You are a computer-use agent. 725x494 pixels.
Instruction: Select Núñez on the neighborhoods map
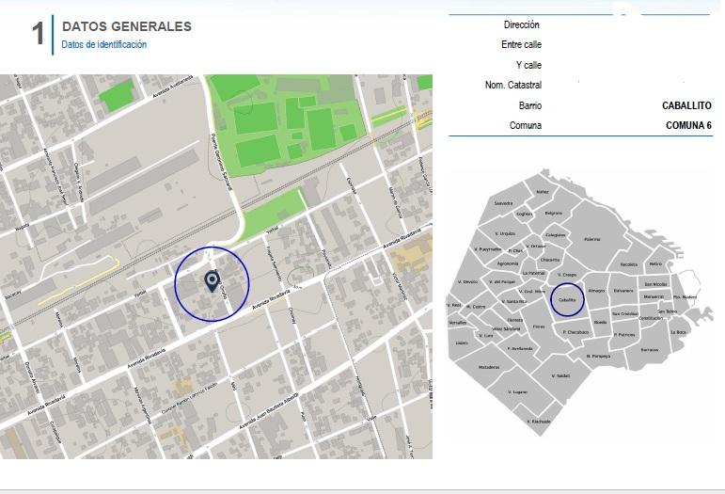[x=543, y=192]
